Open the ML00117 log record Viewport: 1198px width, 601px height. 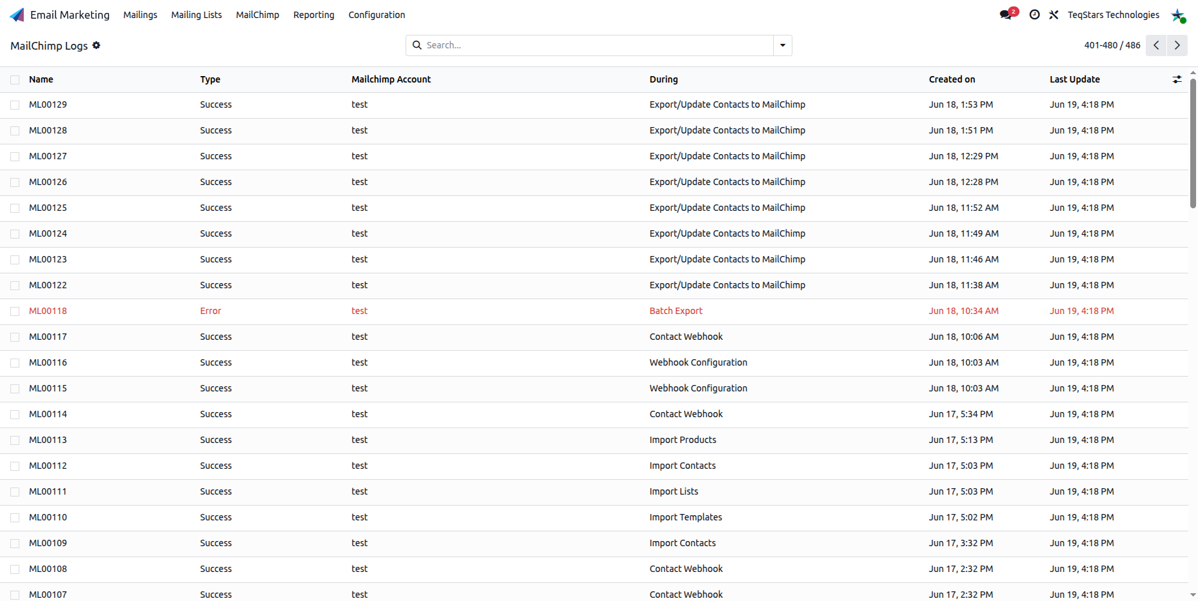(48, 337)
